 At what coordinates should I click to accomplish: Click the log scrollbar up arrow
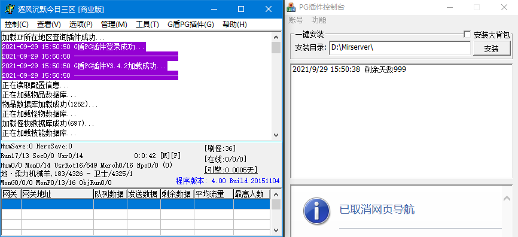pyautogui.click(x=276, y=37)
